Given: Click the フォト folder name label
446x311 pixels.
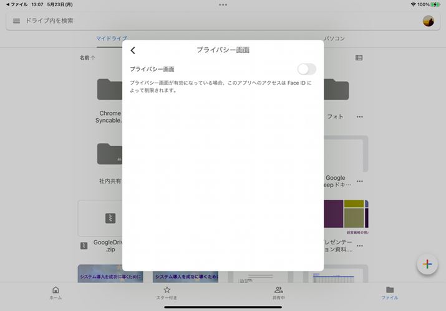Looking at the screenshot, I should (x=335, y=116).
